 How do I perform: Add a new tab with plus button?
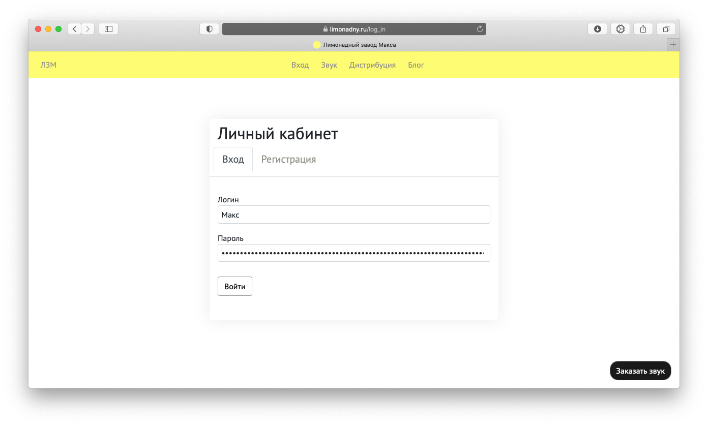click(x=673, y=45)
